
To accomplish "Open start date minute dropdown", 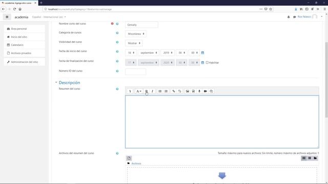I will click(194, 53).
